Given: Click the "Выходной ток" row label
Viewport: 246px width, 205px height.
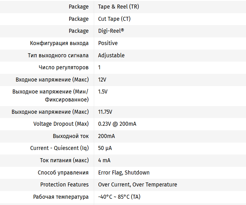Looking at the screenshot, I should [x=71, y=136].
